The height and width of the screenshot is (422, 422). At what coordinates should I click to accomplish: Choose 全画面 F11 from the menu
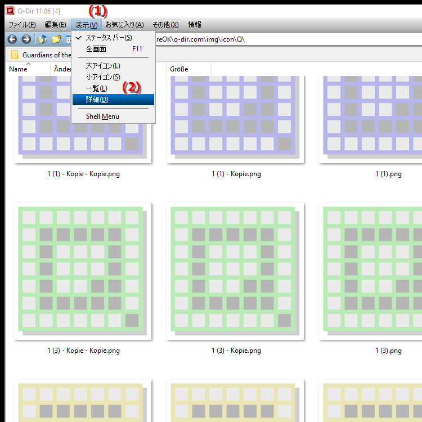[113, 49]
